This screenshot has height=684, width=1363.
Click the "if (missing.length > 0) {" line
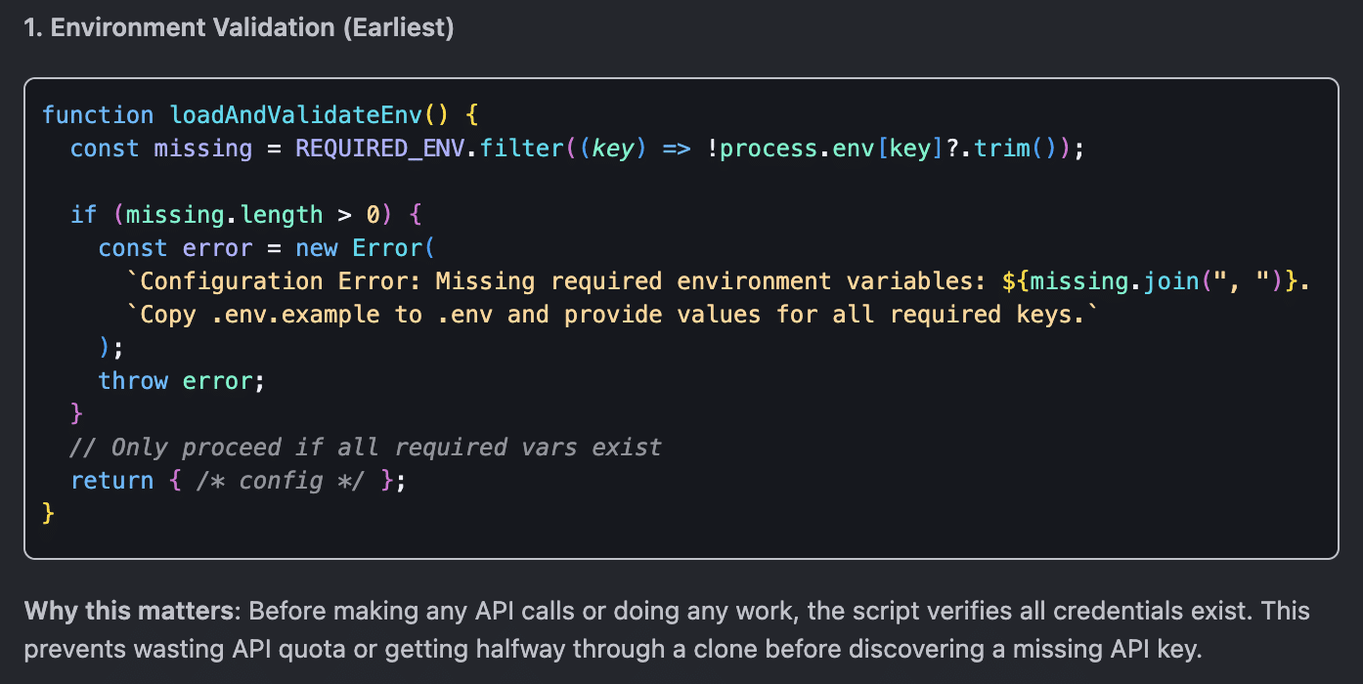(x=245, y=215)
